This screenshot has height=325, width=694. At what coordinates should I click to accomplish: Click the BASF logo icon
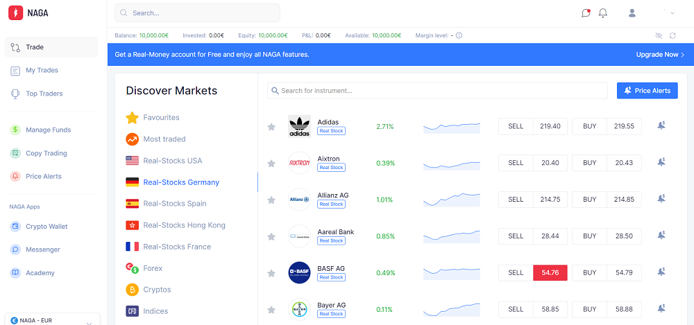299,272
